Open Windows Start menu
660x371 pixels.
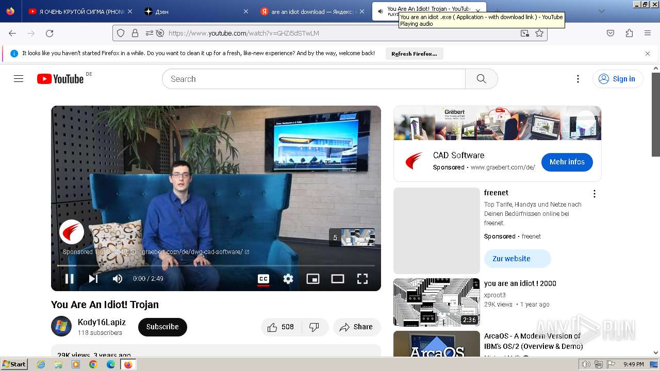[14, 364]
